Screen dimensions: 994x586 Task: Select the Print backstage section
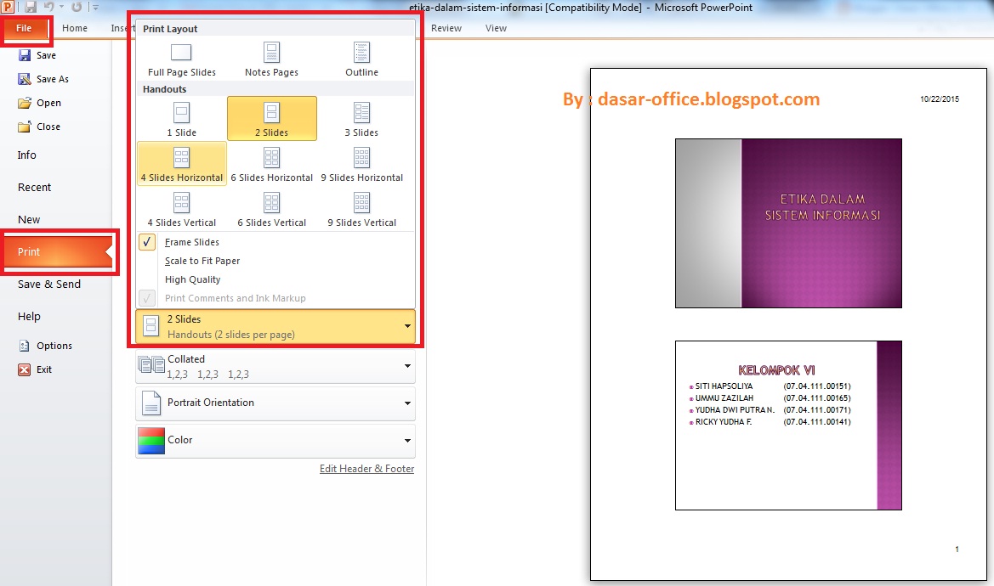(x=57, y=252)
